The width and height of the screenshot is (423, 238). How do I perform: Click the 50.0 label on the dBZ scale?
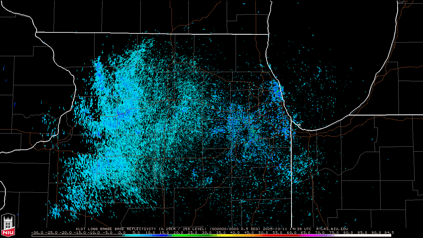click(263, 232)
